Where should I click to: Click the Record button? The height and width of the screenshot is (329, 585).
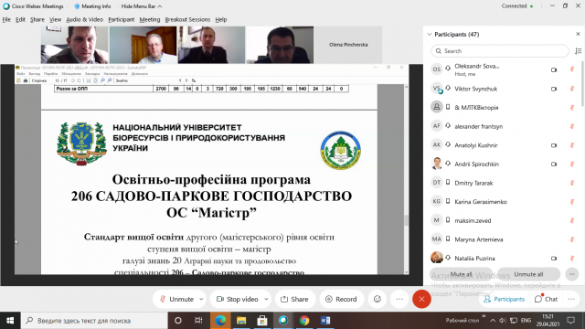point(341,299)
